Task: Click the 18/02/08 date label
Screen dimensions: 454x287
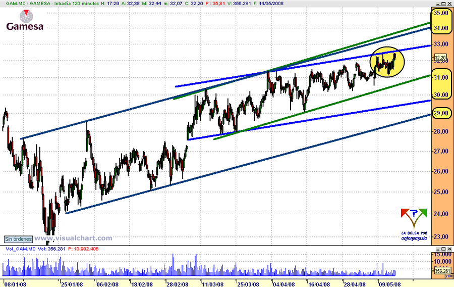Action: [142, 284]
